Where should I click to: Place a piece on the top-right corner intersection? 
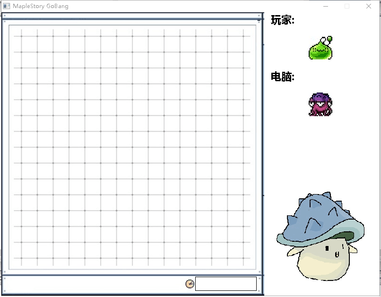coord(243,36)
